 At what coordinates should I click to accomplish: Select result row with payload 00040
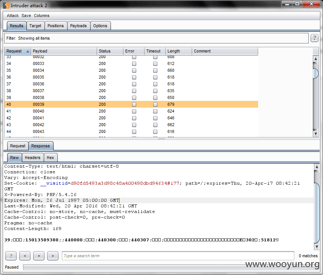click(x=131, y=111)
